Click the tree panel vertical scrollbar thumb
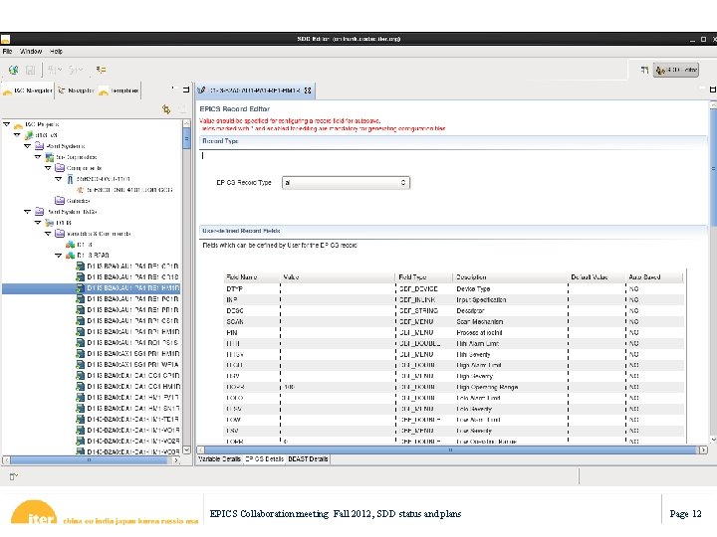The image size is (717, 537). 186,138
